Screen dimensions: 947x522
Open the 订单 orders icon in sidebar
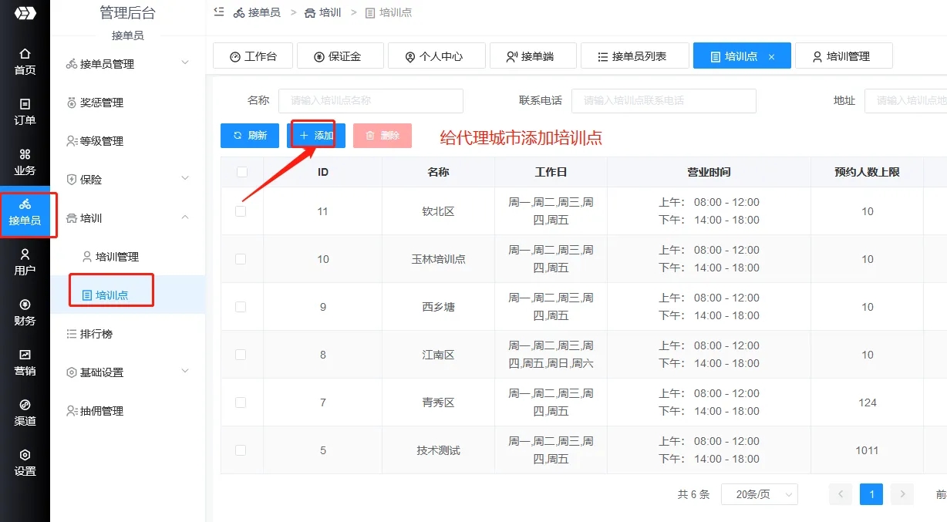pos(25,112)
